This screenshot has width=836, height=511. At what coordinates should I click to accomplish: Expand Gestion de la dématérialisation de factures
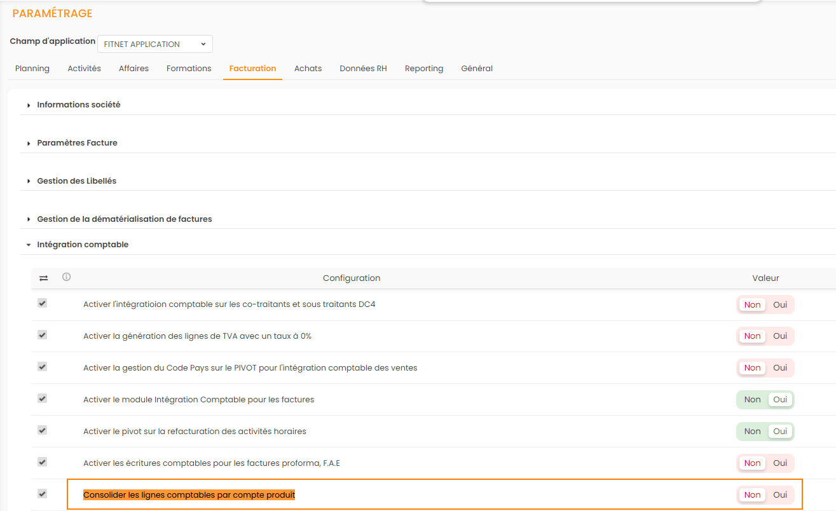[124, 219]
